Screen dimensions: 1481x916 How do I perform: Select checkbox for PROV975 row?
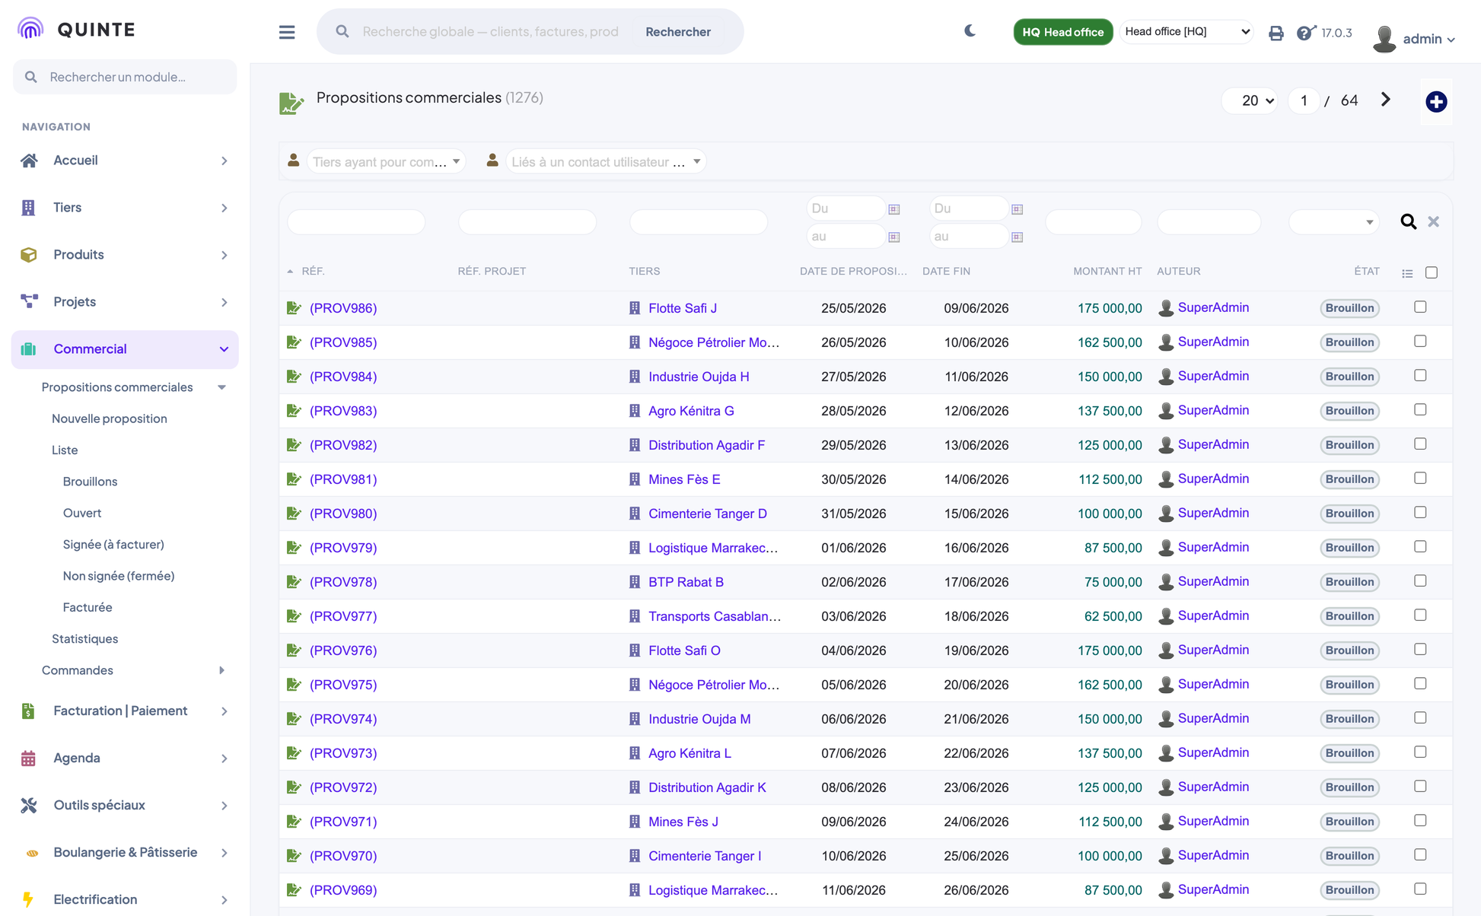point(1420,683)
